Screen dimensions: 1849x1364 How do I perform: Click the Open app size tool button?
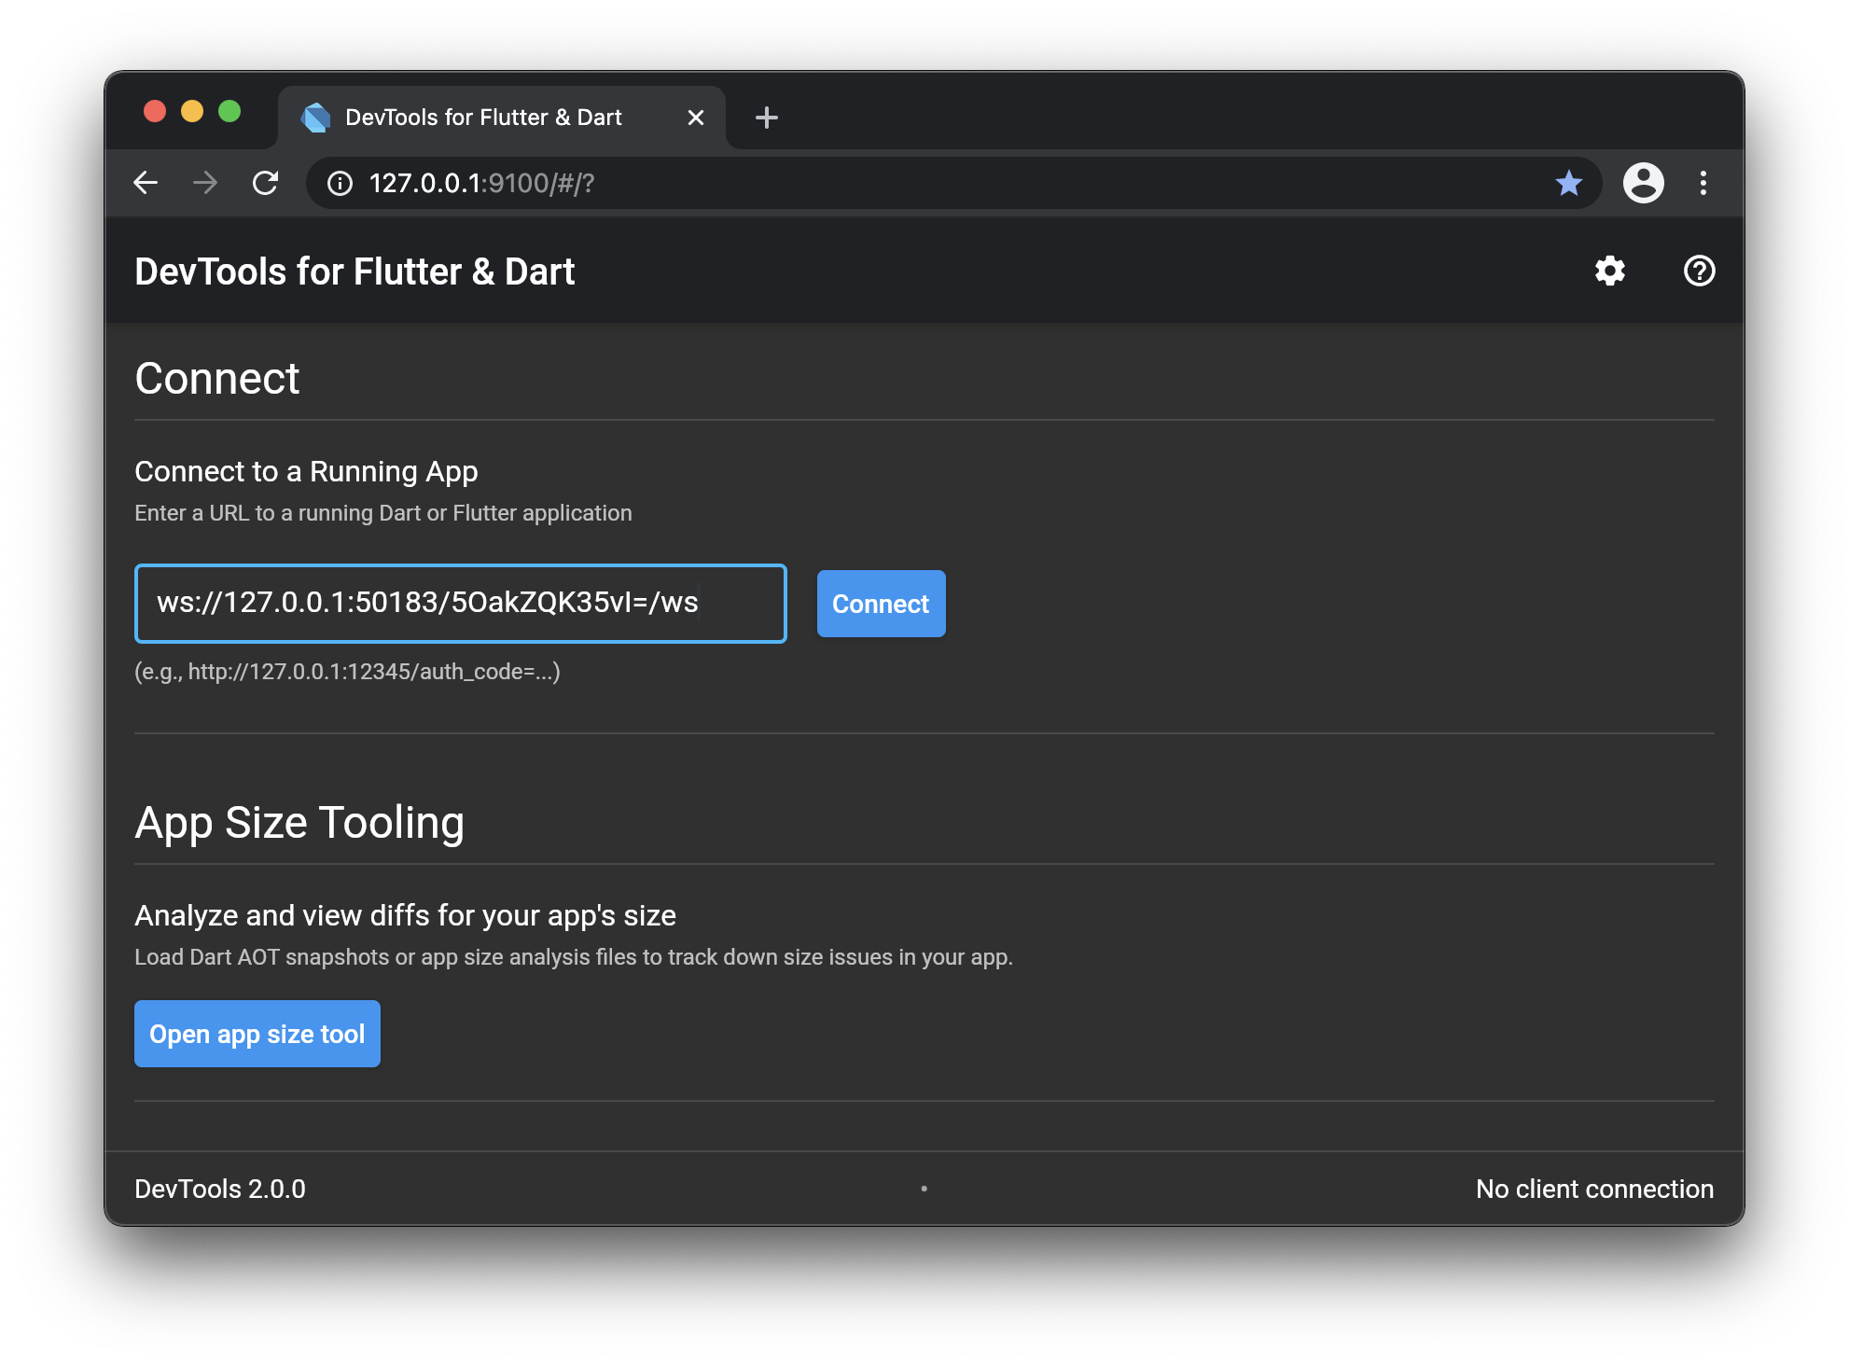(x=257, y=1034)
